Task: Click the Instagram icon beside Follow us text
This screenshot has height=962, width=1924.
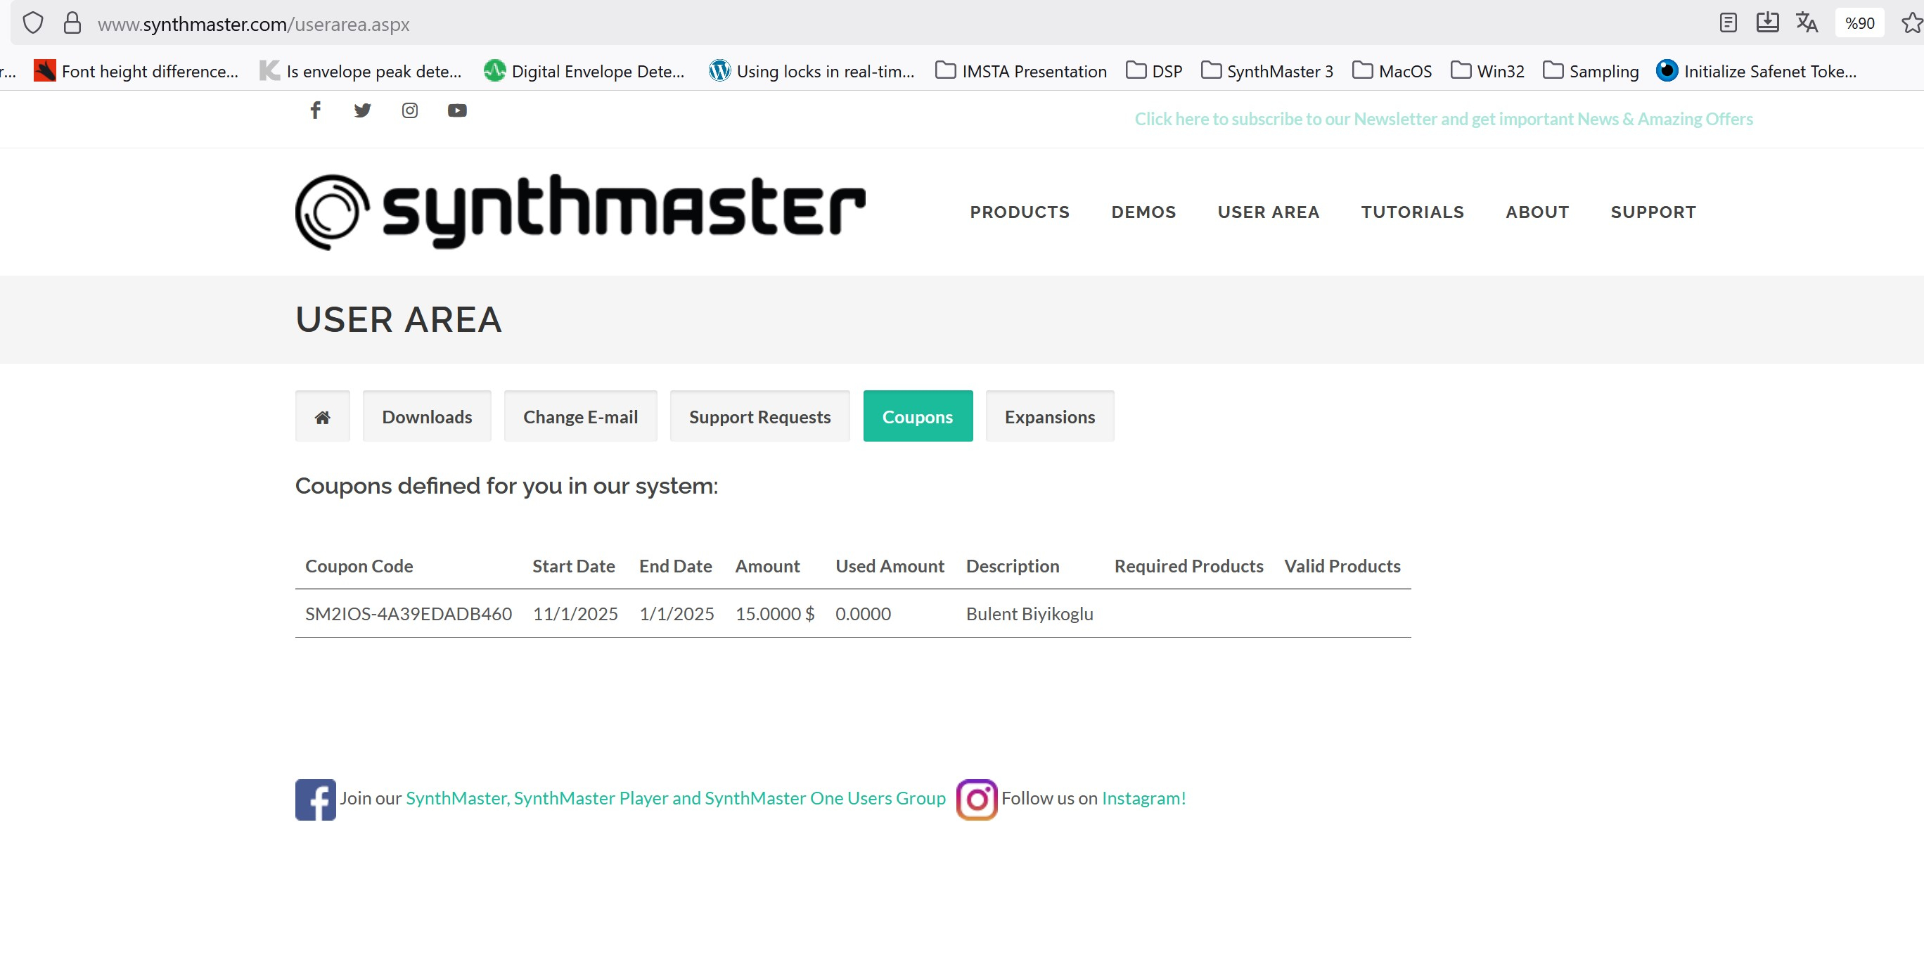Action: (x=975, y=798)
